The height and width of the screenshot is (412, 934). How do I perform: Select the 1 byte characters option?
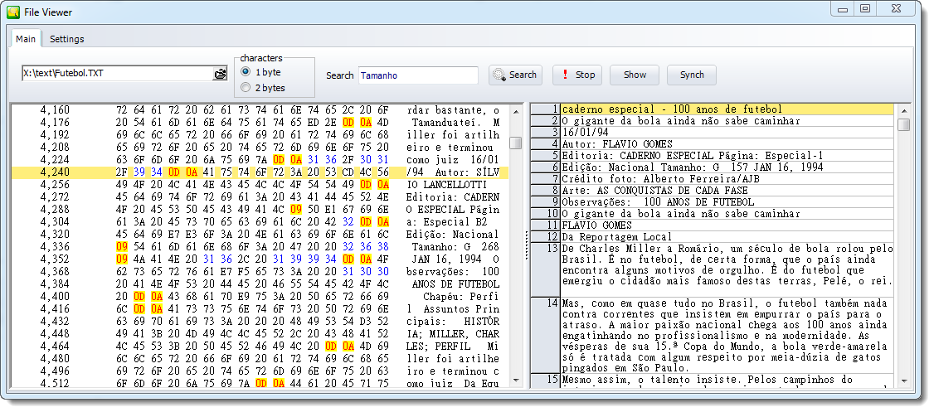coord(246,72)
